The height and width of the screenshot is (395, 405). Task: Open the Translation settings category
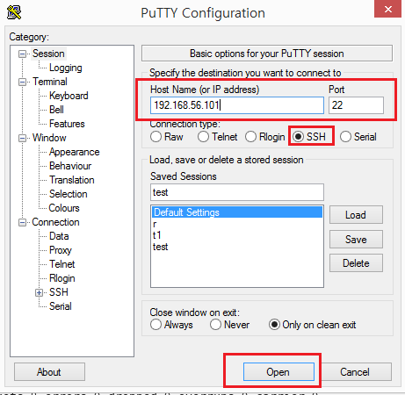[x=72, y=180]
